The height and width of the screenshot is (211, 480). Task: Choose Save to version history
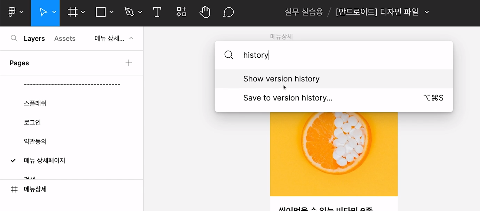tap(334, 98)
